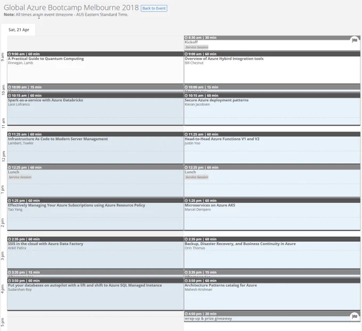Open Microservices on Azure AKS session
Screen dimensions: 362x331
tap(210, 205)
